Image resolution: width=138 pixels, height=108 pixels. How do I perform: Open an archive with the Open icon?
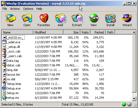click(x=27, y=18)
